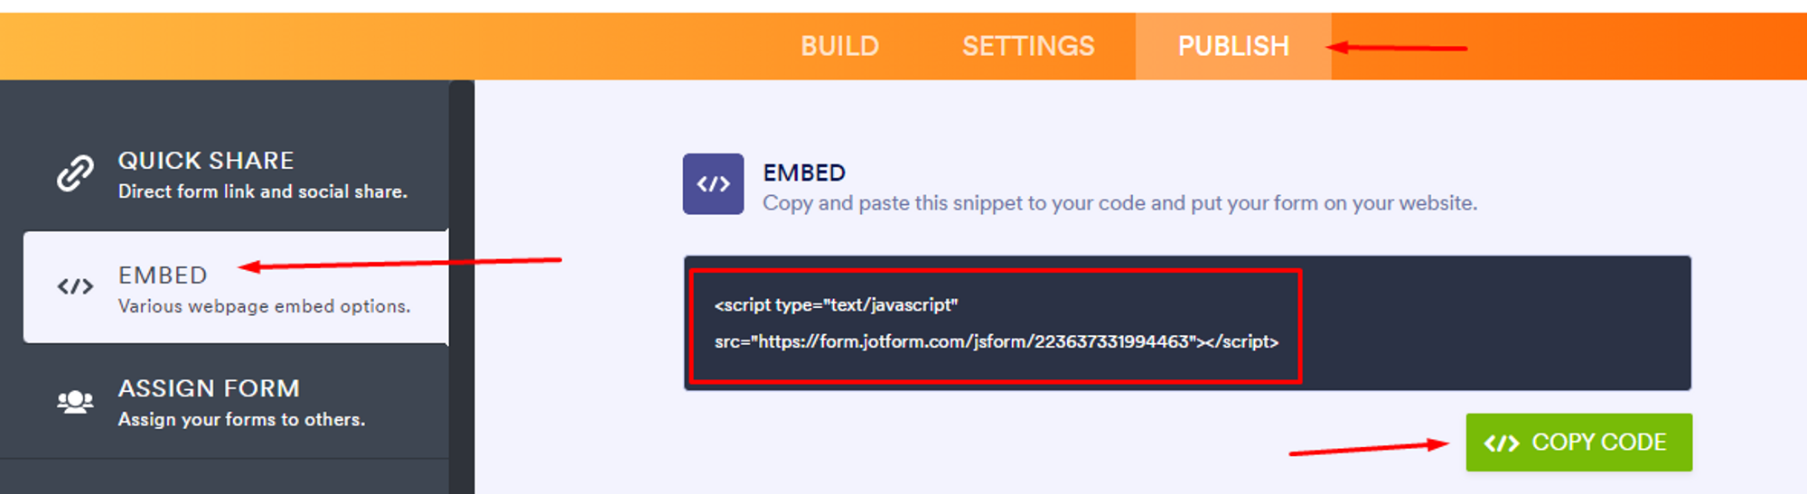The height and width of the screenshot is (494, 1807).
Task: Click the sidebar vertical scrollbar strip
Action: 462,287
